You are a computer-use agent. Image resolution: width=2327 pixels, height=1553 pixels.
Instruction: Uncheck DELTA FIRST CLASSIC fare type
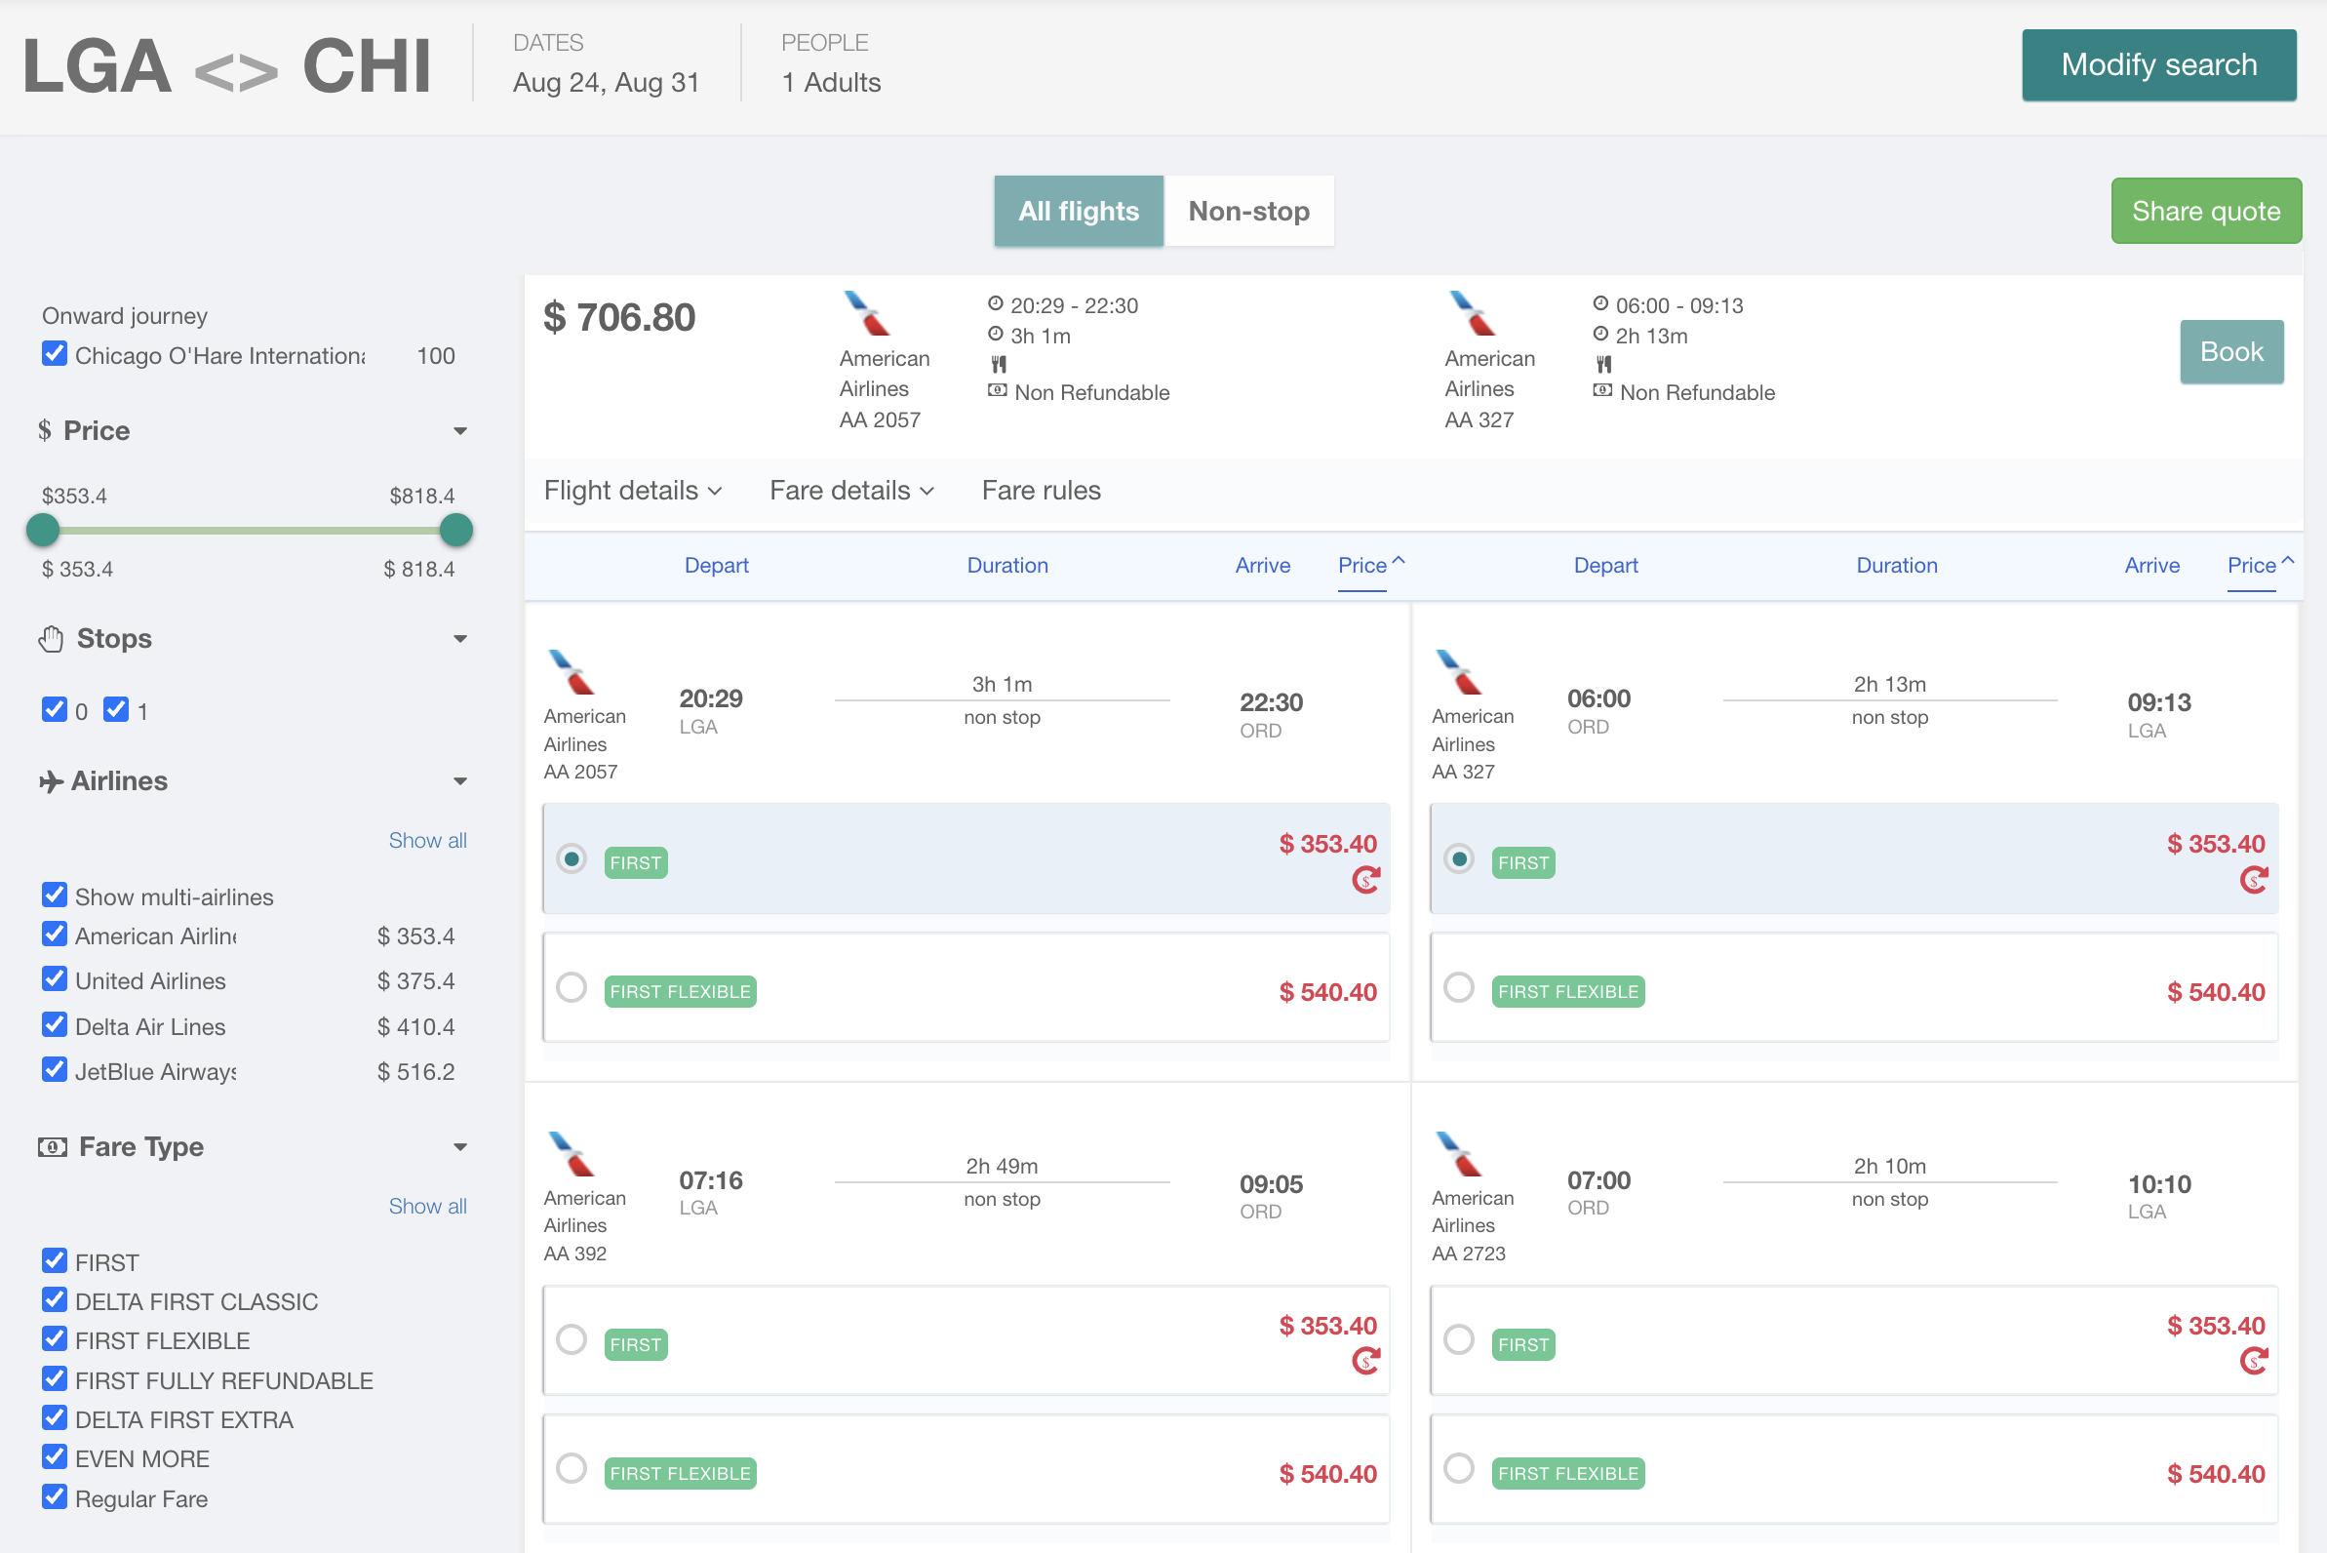[x=55, y=1299]
